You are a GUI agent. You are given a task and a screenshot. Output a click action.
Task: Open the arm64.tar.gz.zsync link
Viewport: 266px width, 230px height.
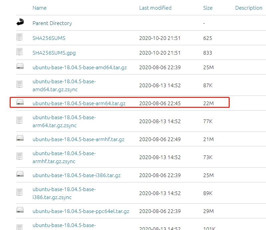pos(64,121)
